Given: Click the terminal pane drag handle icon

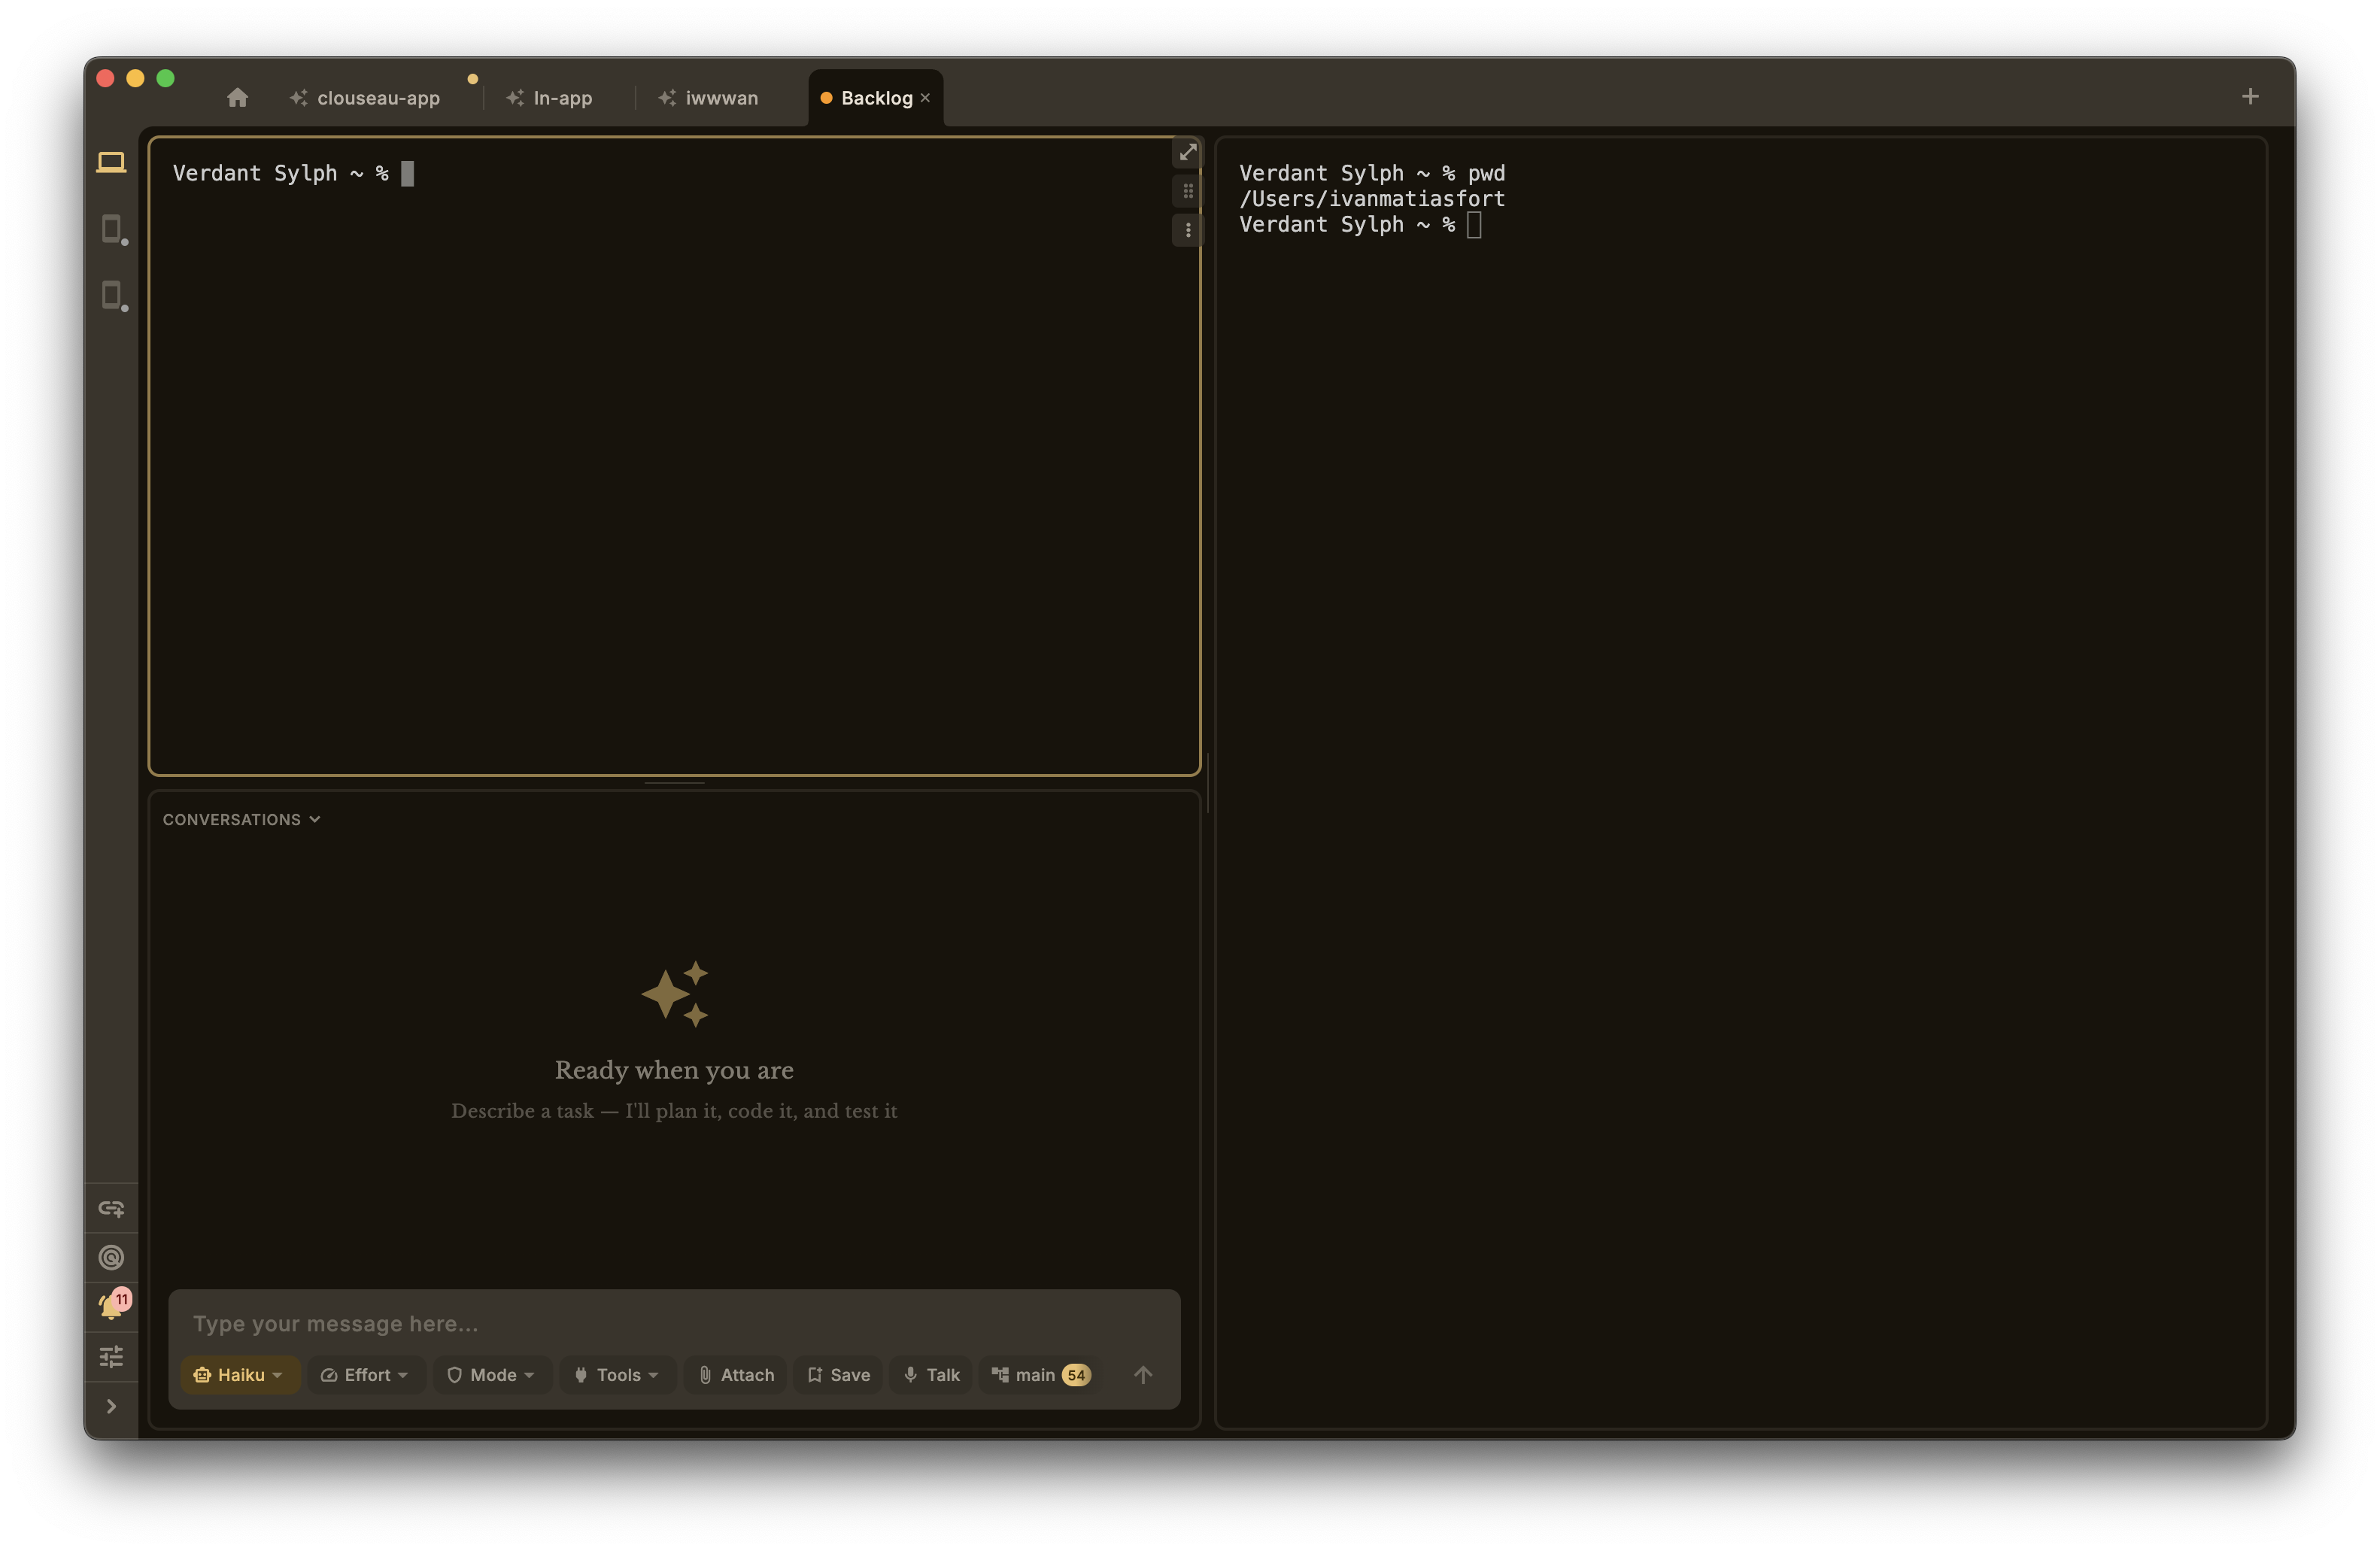Looking at the screenshot, I should (1188, 191).
